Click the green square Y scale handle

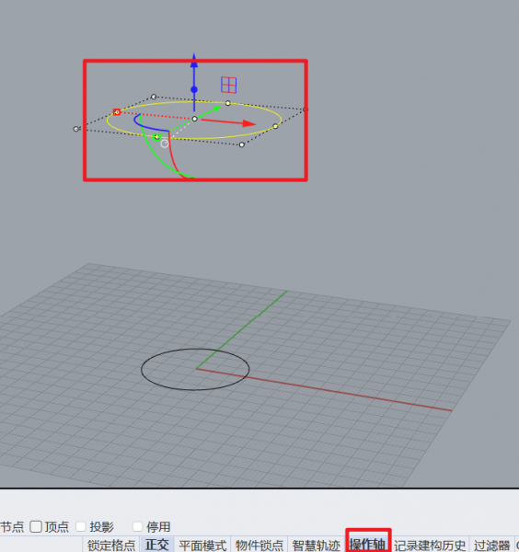coord(156,137)
